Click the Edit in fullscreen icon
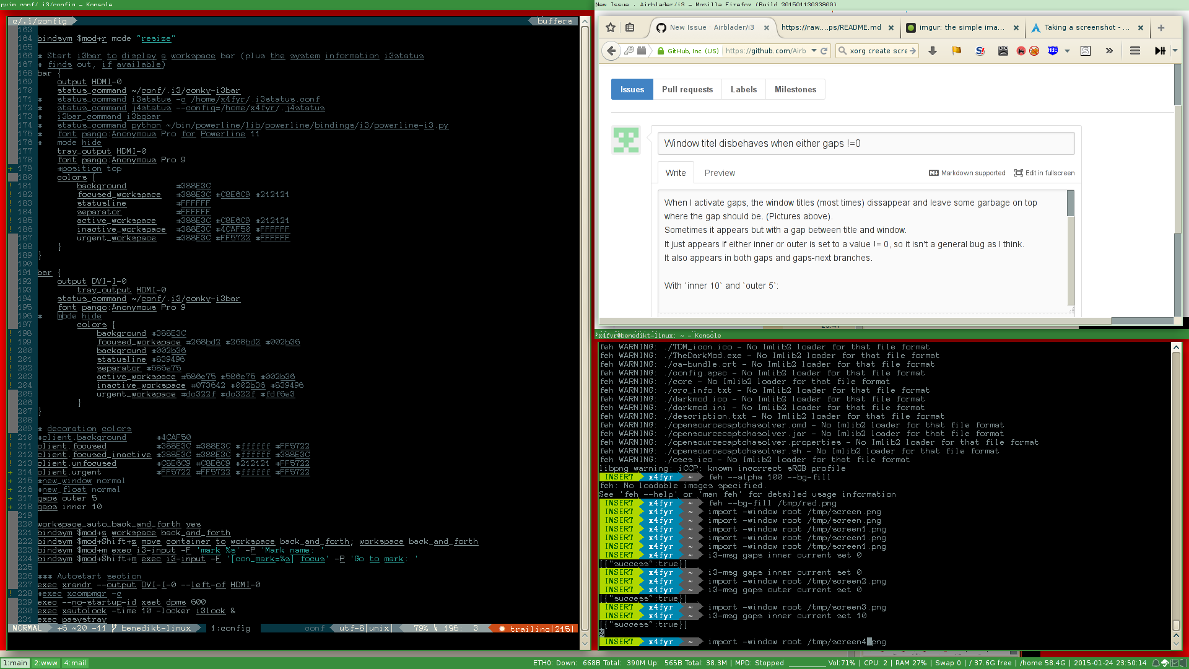The width and height of the screenshot is (1189, 669). [1020, 172]
